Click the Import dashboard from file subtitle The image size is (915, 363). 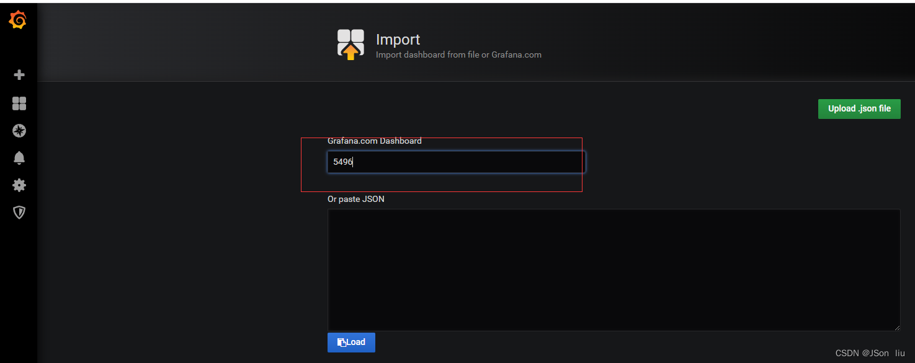tap(458, 55)
